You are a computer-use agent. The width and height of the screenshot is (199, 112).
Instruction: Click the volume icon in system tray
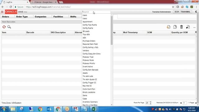(x=170, y=109)
